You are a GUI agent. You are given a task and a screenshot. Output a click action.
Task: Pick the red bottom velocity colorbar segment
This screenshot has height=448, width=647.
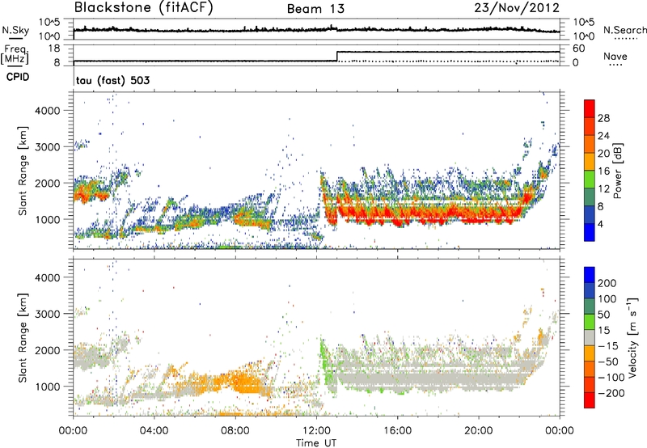(x=590, y=400)
